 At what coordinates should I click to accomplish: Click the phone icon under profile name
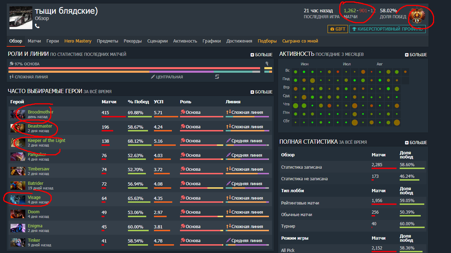coord(37,26)
